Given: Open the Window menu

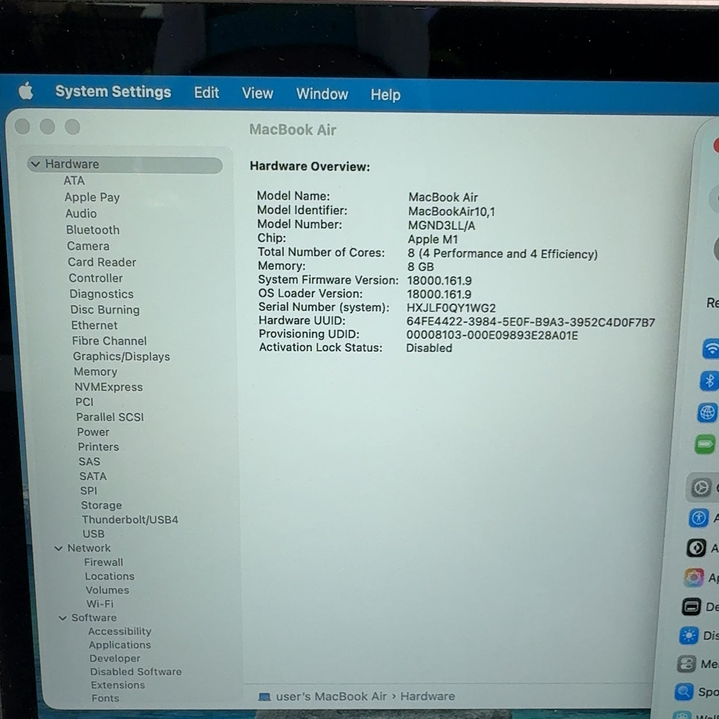Looking at the screenshot, I should click(322, 94).
